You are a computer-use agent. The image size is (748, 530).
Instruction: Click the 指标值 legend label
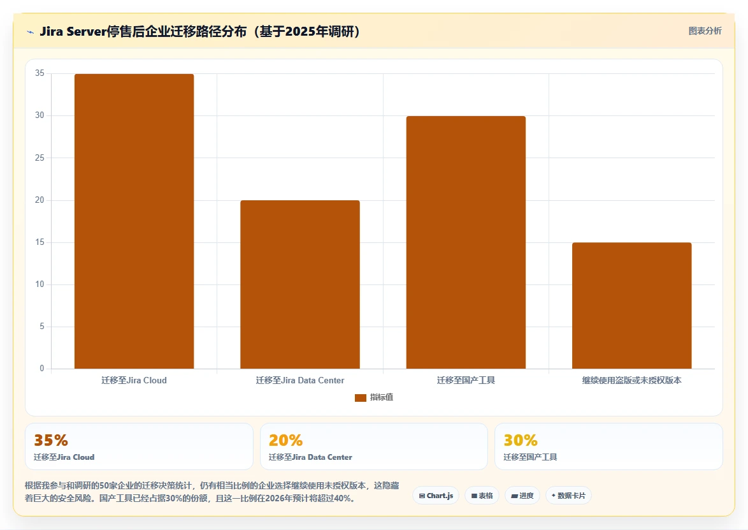(x=382, y=397)
